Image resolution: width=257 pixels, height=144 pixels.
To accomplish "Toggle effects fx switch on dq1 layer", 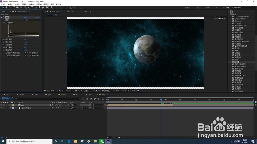I will (x=58, y=105).
